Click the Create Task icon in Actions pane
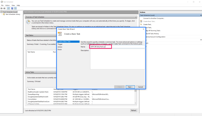Screen dimensions: 202x116 pyautogui.click(x=141, y=24)
